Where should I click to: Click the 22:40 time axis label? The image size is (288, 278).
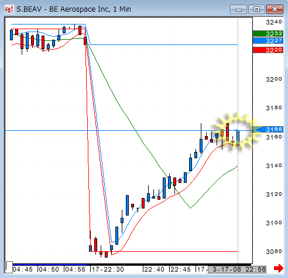pyautogui.click(x=154, y=269)
